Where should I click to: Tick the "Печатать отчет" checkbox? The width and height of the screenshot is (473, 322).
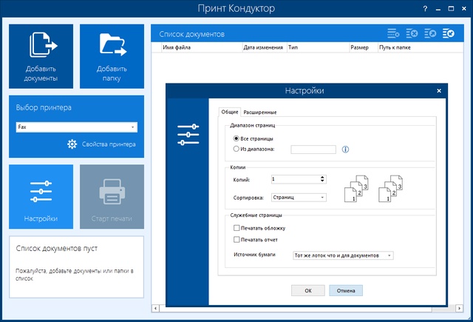pos(236,240)
